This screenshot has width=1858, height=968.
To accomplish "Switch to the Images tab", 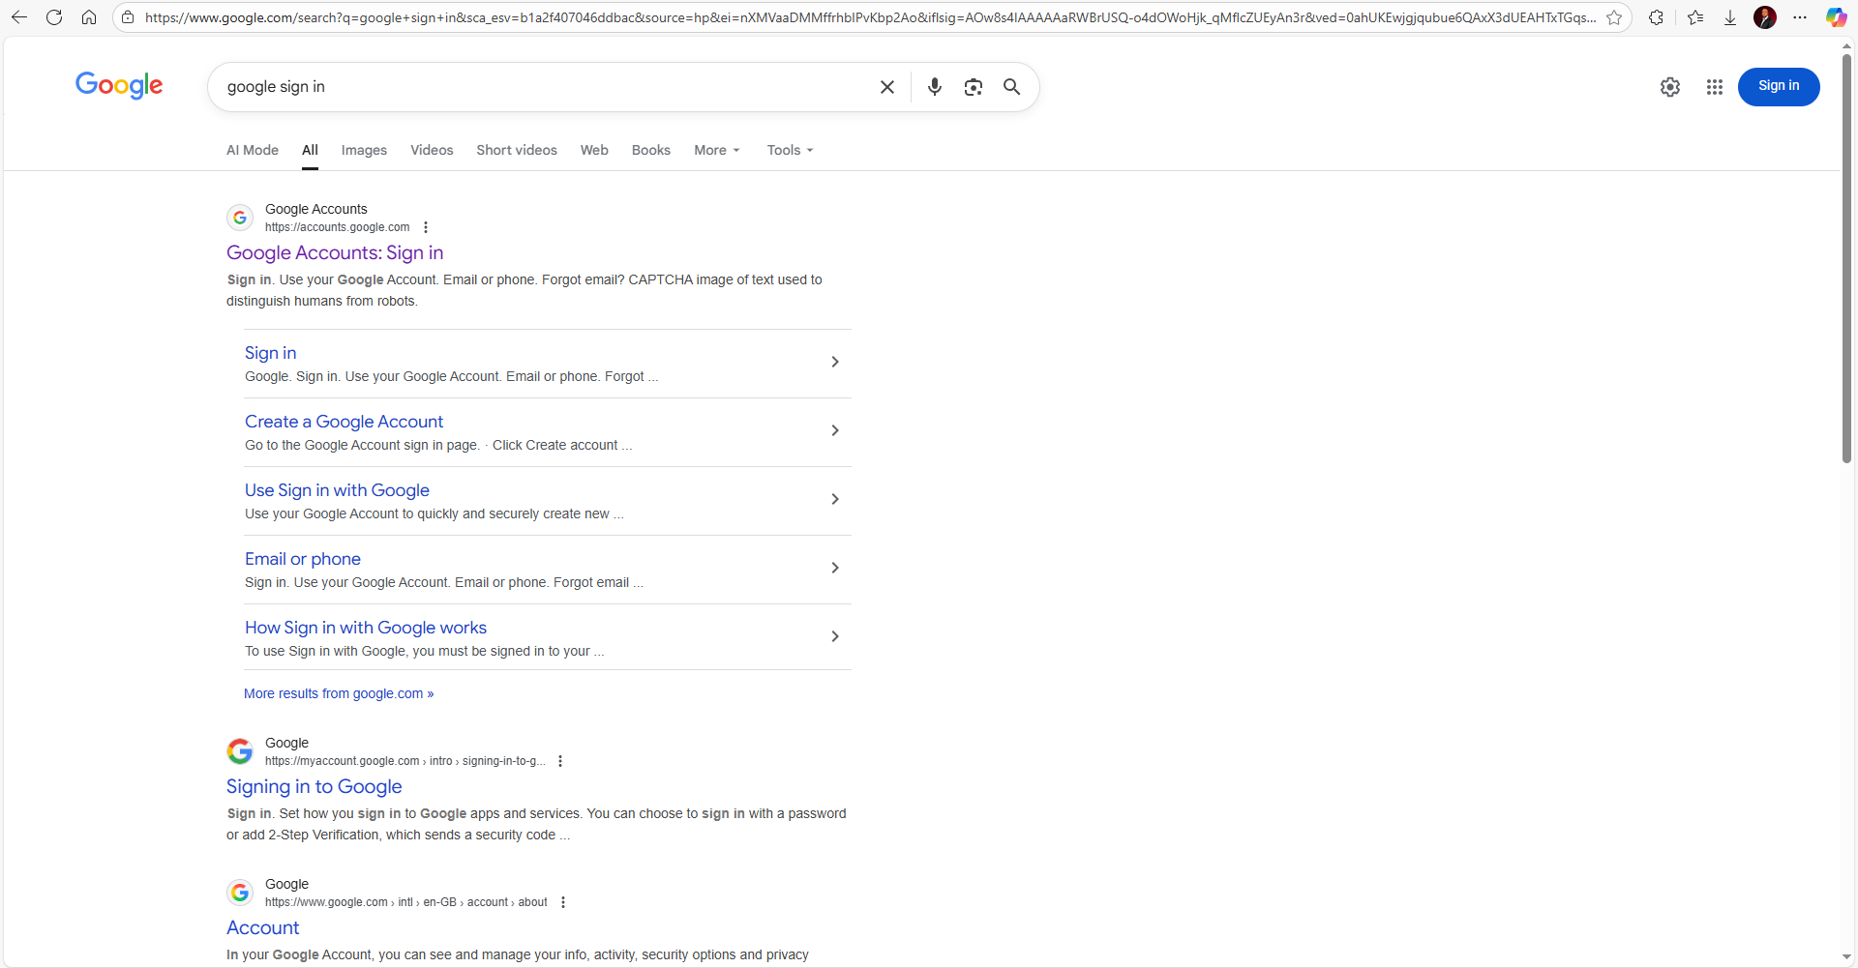I will [x=364, y=150].
